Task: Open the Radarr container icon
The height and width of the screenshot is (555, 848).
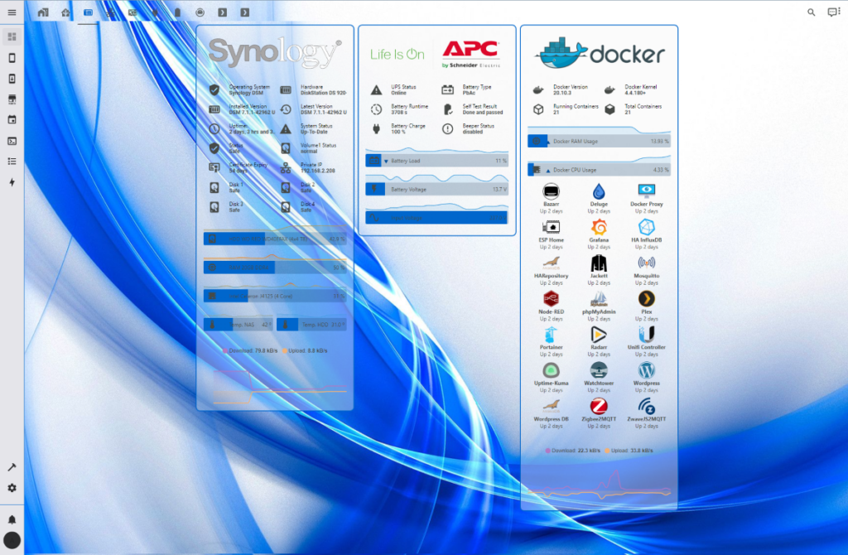Action: pyautogui.click(x=599, y=335)
